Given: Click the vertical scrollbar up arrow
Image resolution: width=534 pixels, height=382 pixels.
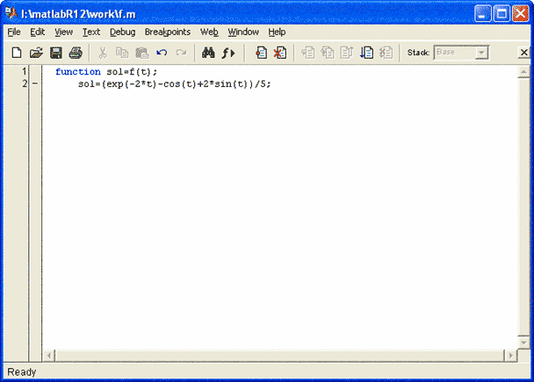Looking at the screenshot, I should [x=523, y=71].
